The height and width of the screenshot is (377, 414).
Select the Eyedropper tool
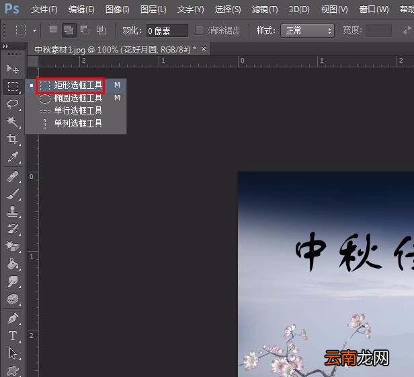[x=12, y=157]
